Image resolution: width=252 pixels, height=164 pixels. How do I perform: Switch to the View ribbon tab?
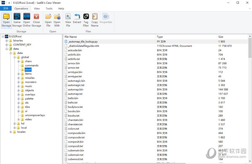[37, 8]
